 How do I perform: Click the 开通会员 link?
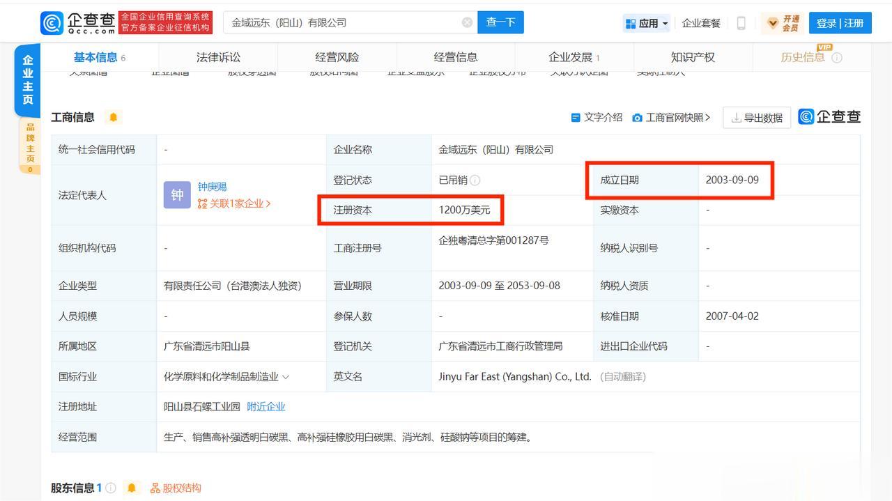[781, 23]
